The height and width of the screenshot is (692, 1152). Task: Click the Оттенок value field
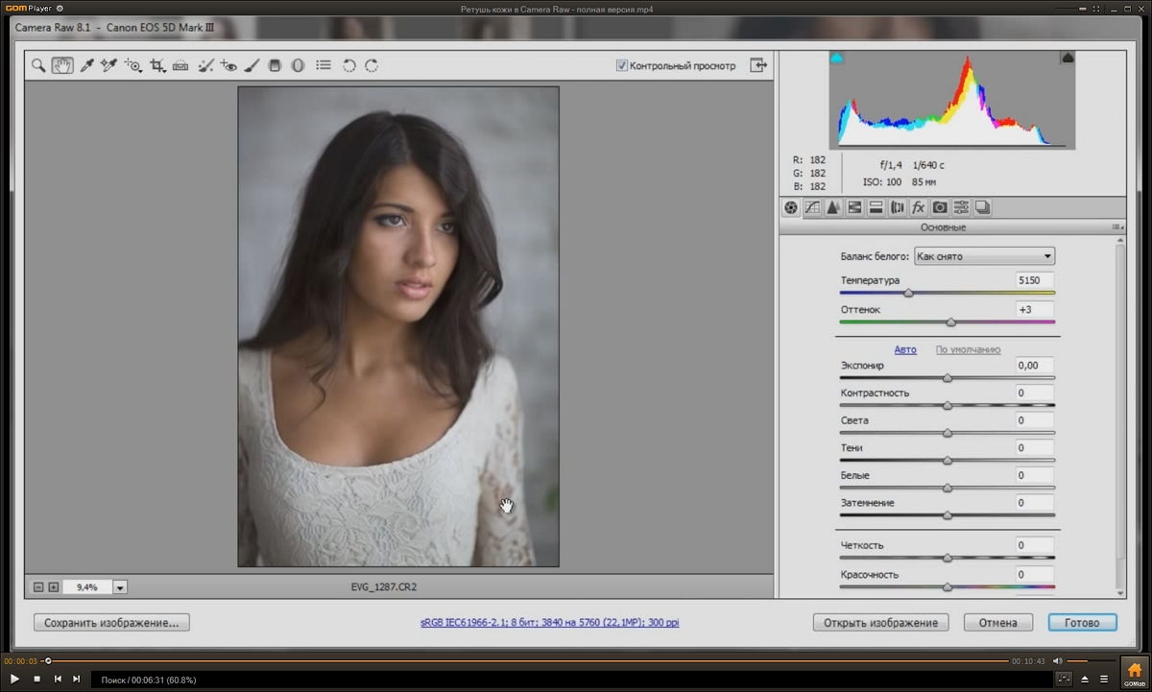pos(1035,310)
